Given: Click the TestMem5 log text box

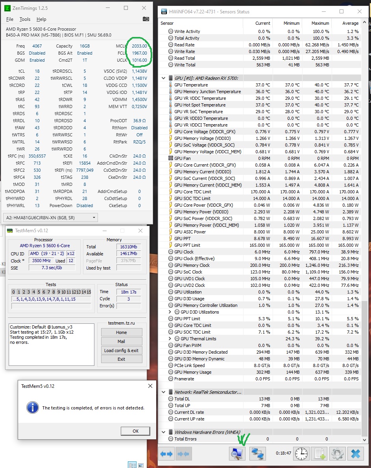Looking at the screenshot, I should tap(52, 345).
